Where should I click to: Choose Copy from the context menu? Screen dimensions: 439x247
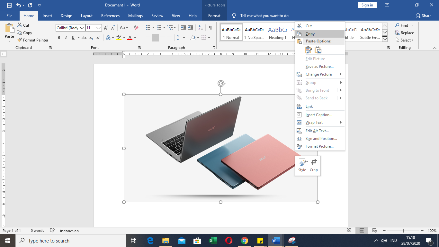point(310,34)
